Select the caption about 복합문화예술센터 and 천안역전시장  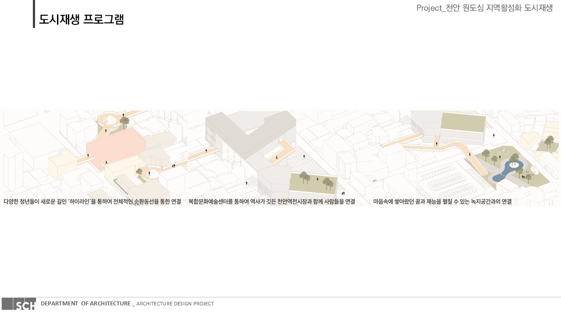pyautogui.click(x=272, y=202)
